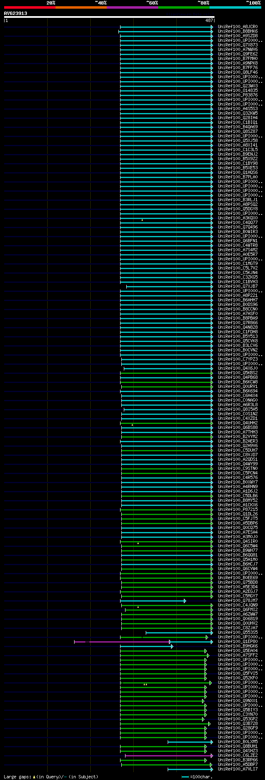This screenshot has width=265, height=780.
Task: Select hit label UniRef100_Q1EP80
Action: (x=238, y=642)
